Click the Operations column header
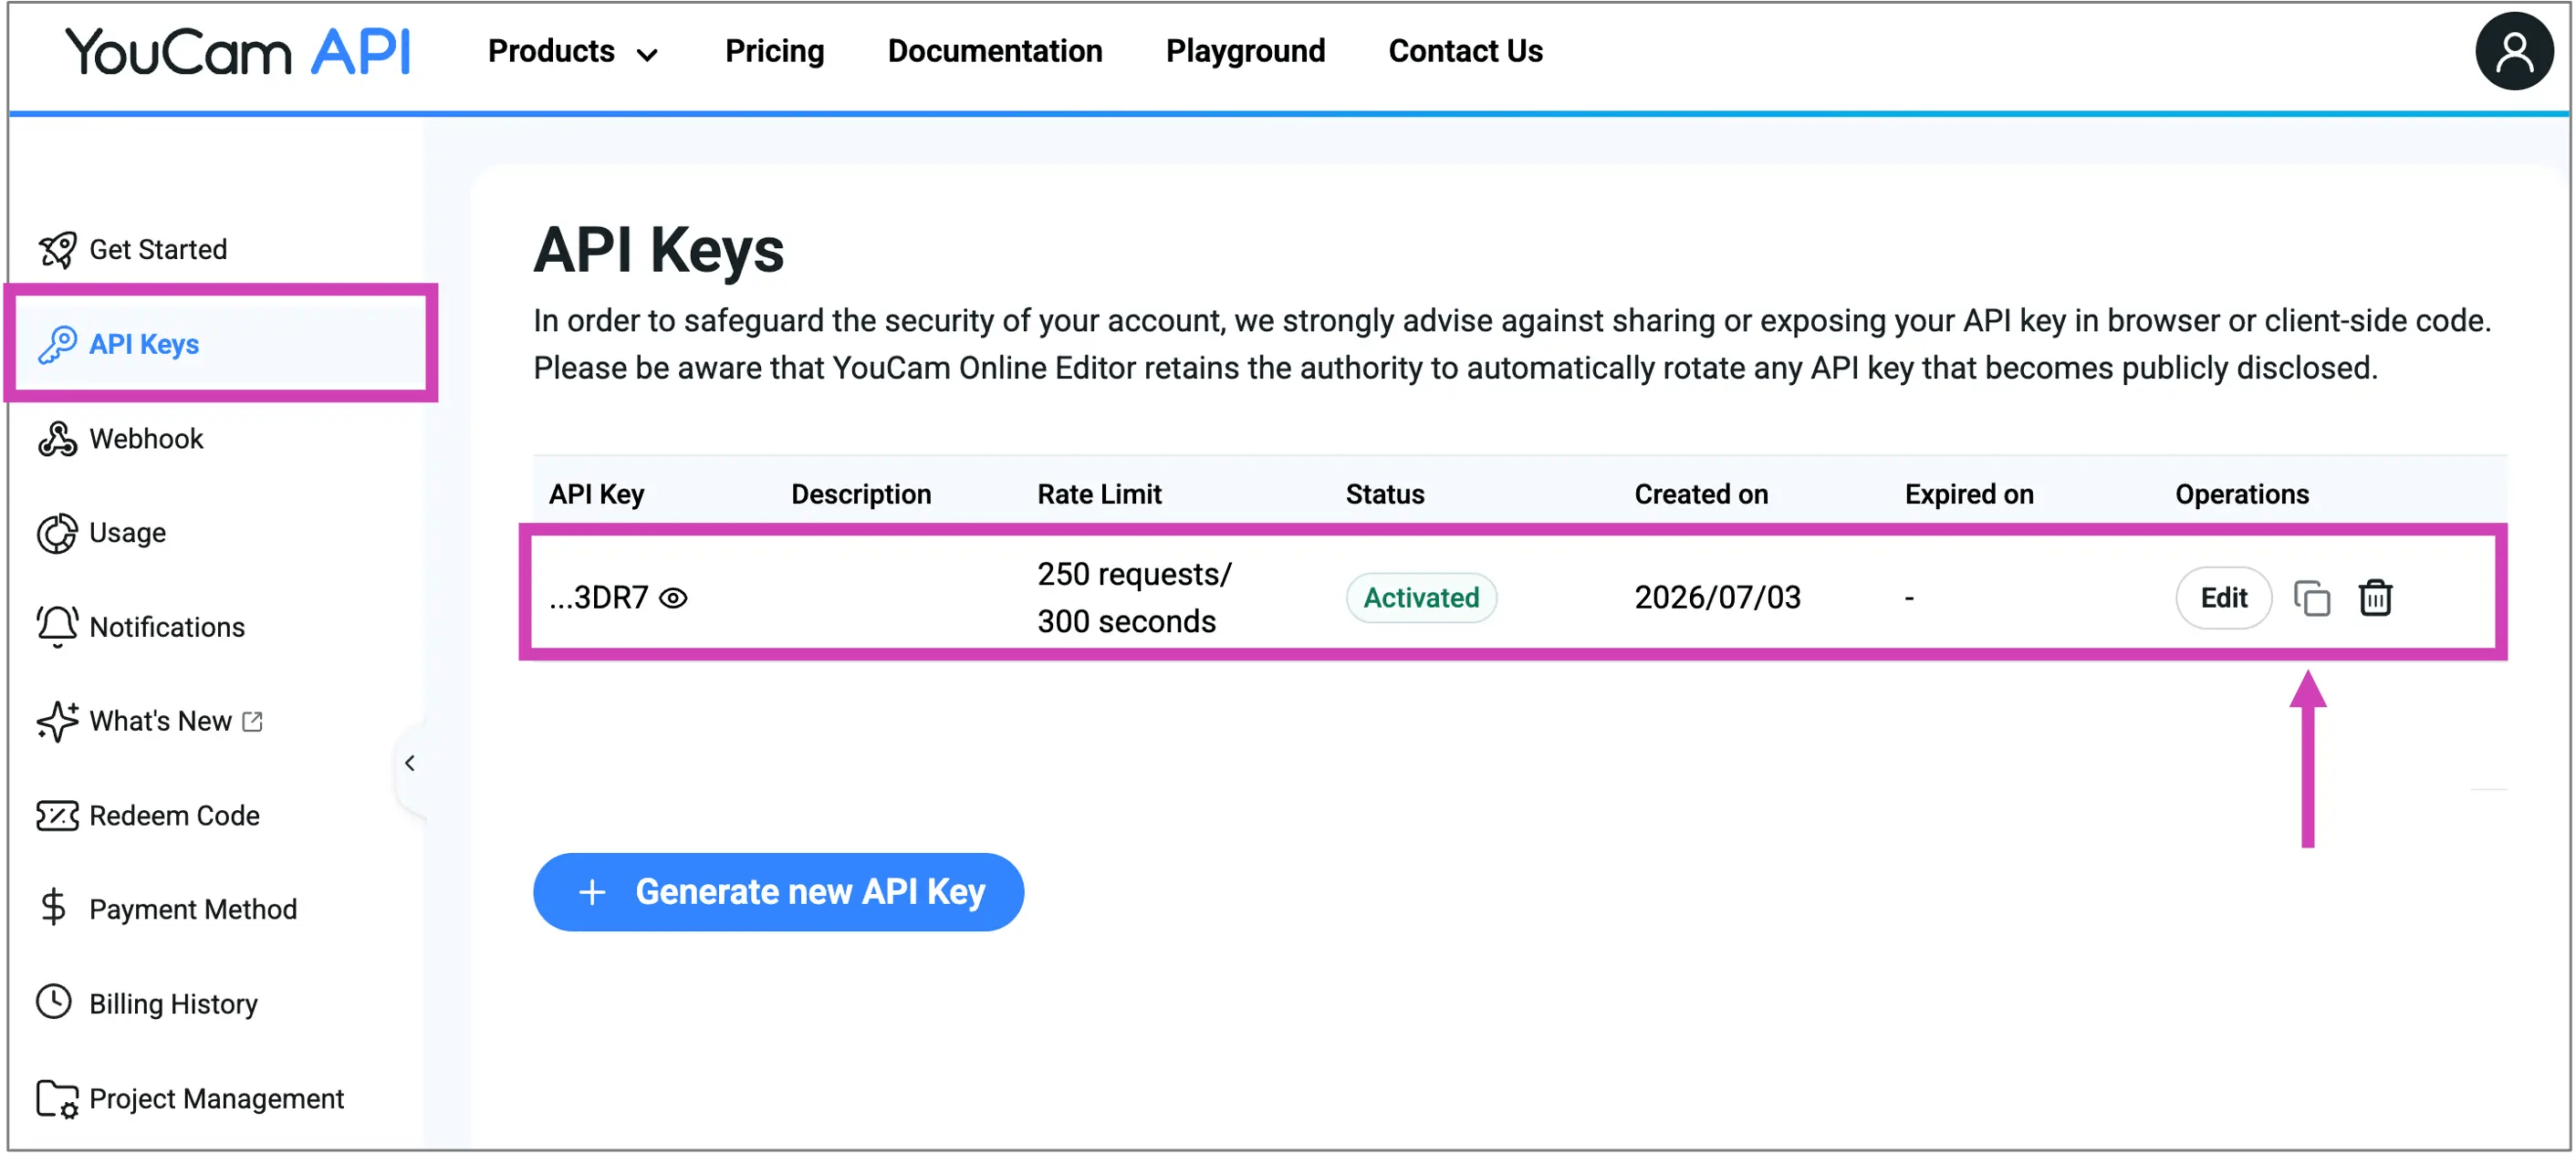This screenshot has height=1154, width=2576. [2241, 494]
